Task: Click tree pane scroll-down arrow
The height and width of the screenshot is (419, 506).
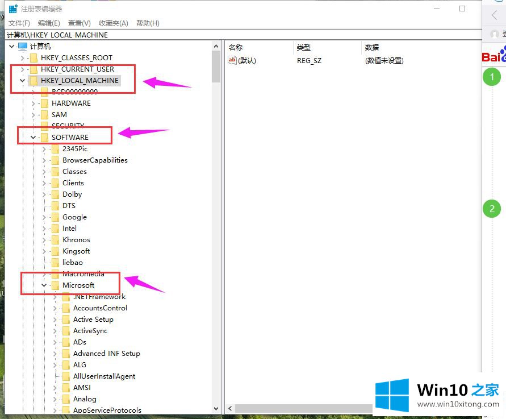Action: (216, 409)
